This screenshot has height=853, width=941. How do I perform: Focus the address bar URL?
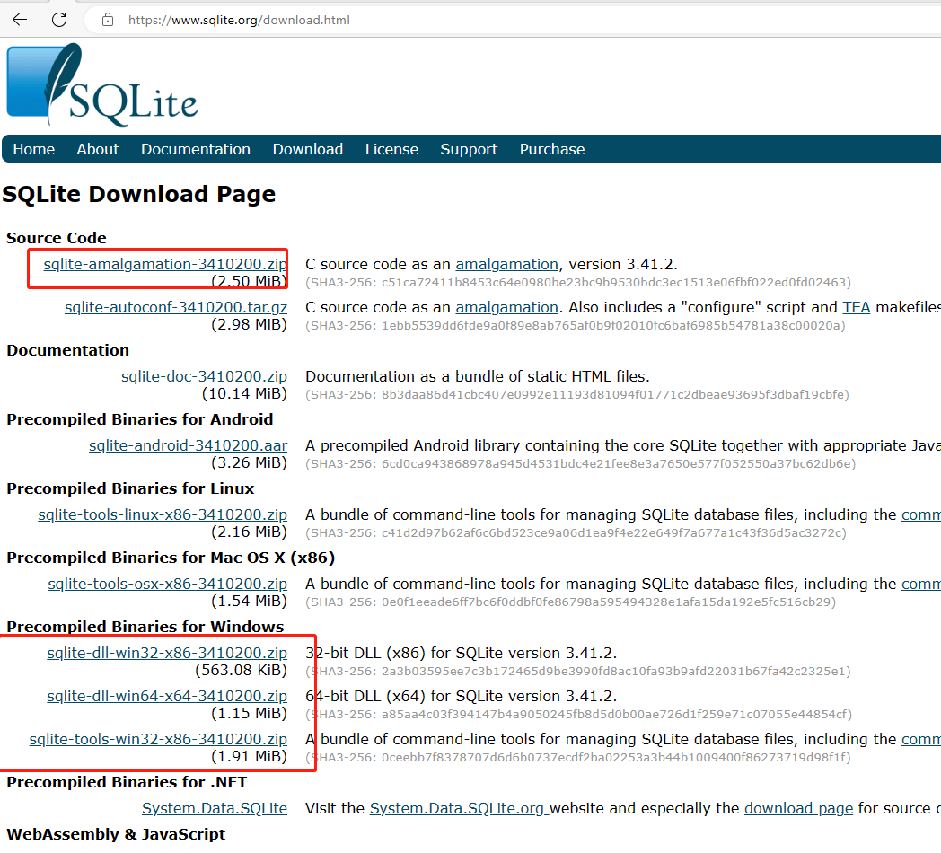tap(239, 20)
